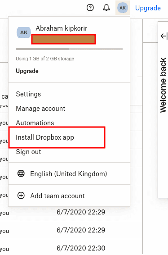This screenshot has height=255, width=168.
Task: Click the 6/7/2020 22:30 timestamp
Action: (81, 248)
